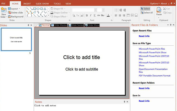The image size is (177, 111).
Task: Open the font name dropdown
Action: pyautogui.click(x=95, y=10)
